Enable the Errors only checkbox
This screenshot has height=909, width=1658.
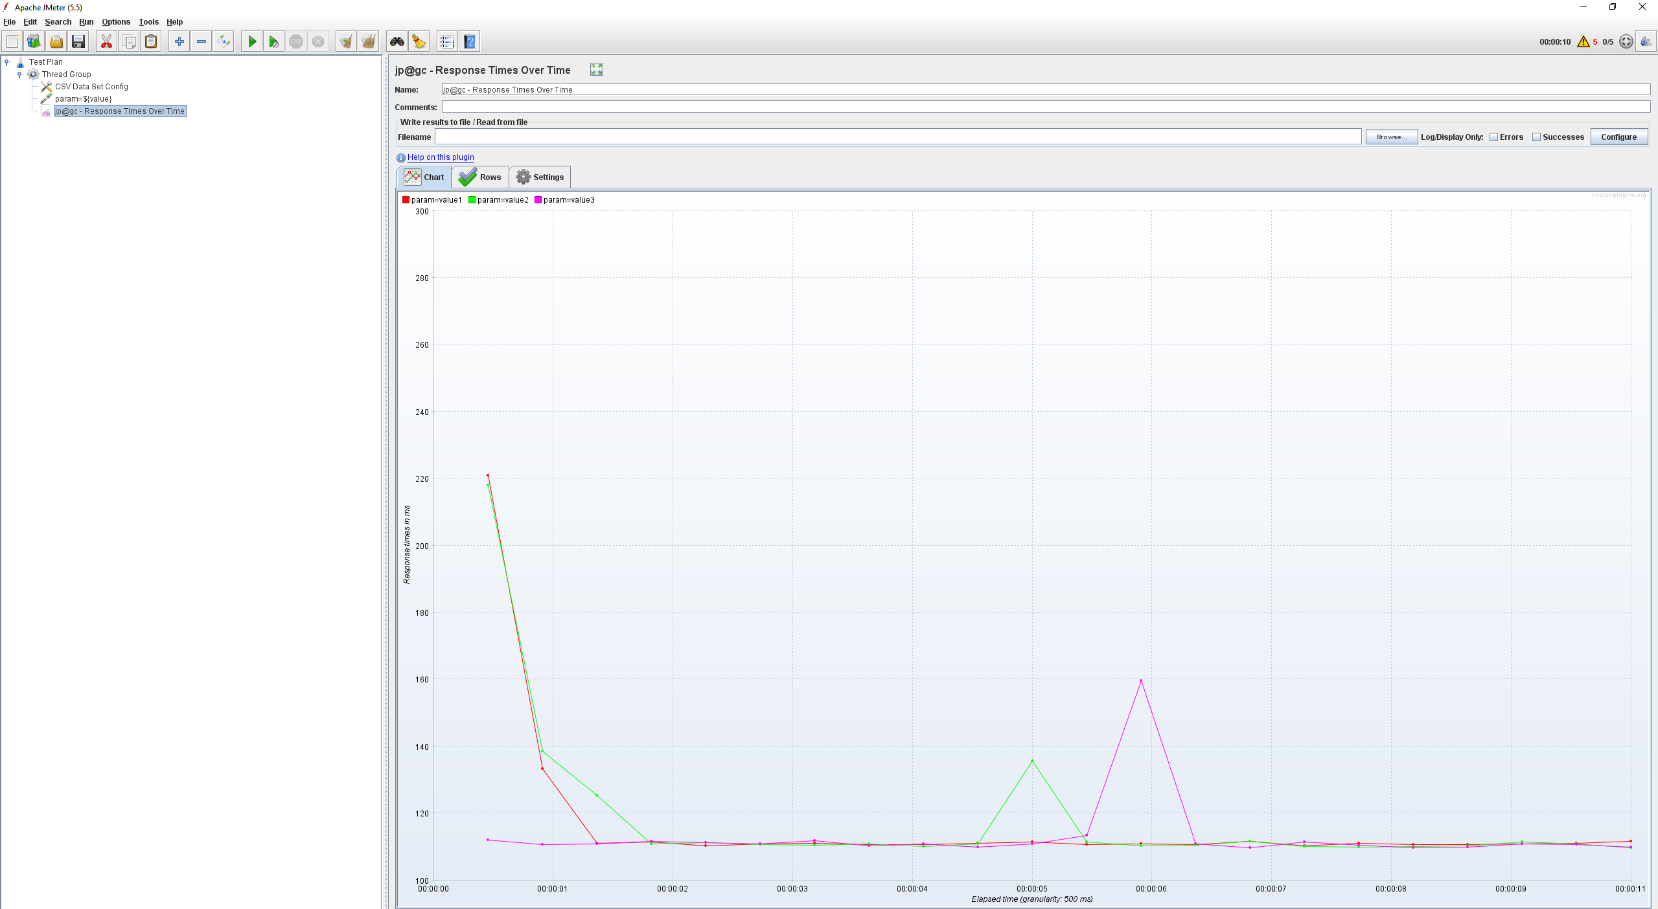click(x=1493, y=137)
